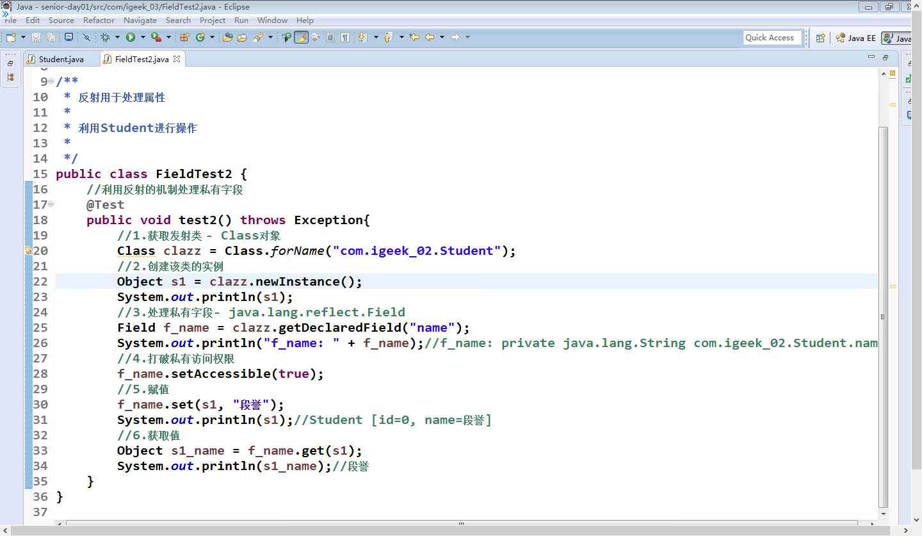Click the vertical scrollbar thumb in editor
The image size is (922, 536).
pos(884,317)
